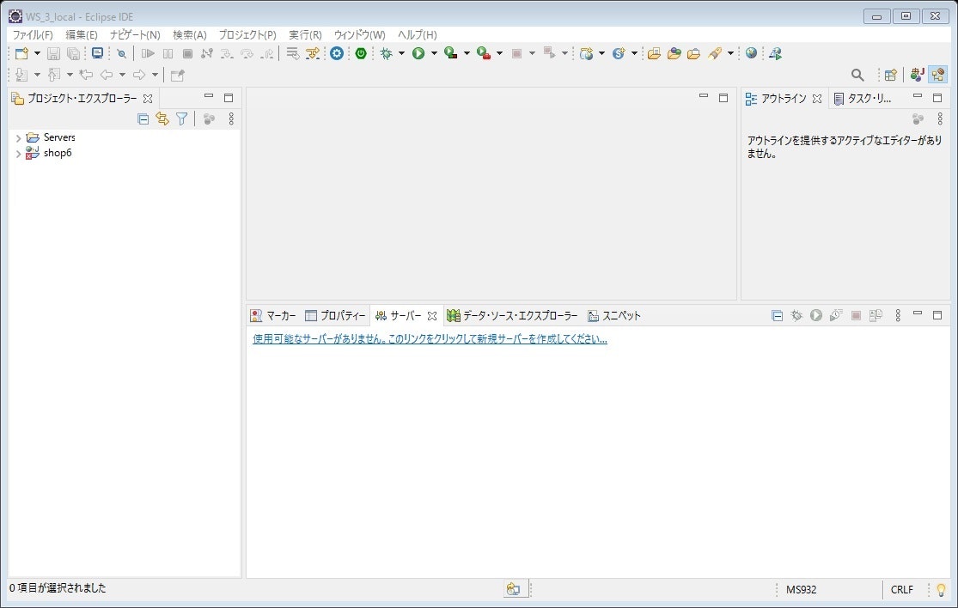Click the Project Explorer filter funnel icon

(x=181, y=119)
